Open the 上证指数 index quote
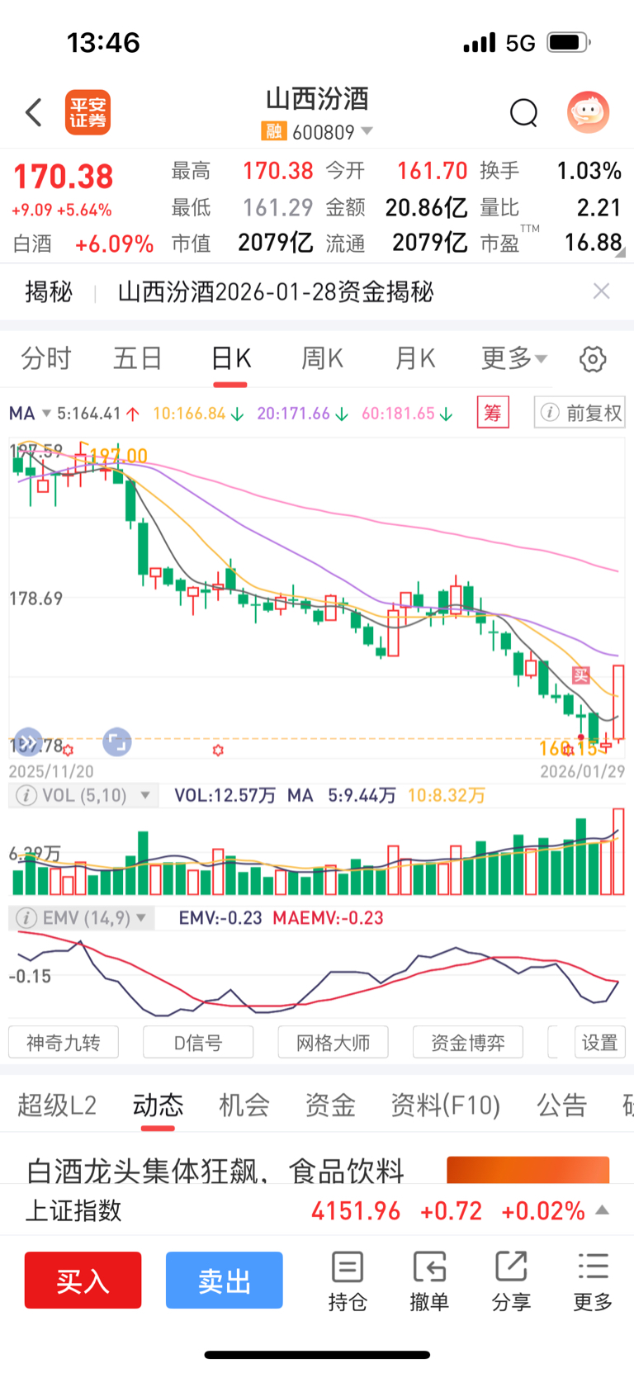The image size is (634, 1373). 317,1210
